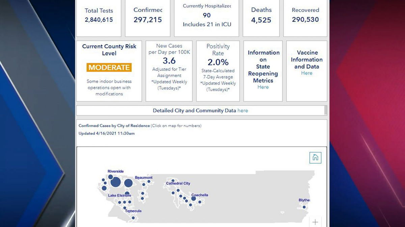Select the Beaumont case dot on map
The image size is (405, 227).
[x=148, y=181]
